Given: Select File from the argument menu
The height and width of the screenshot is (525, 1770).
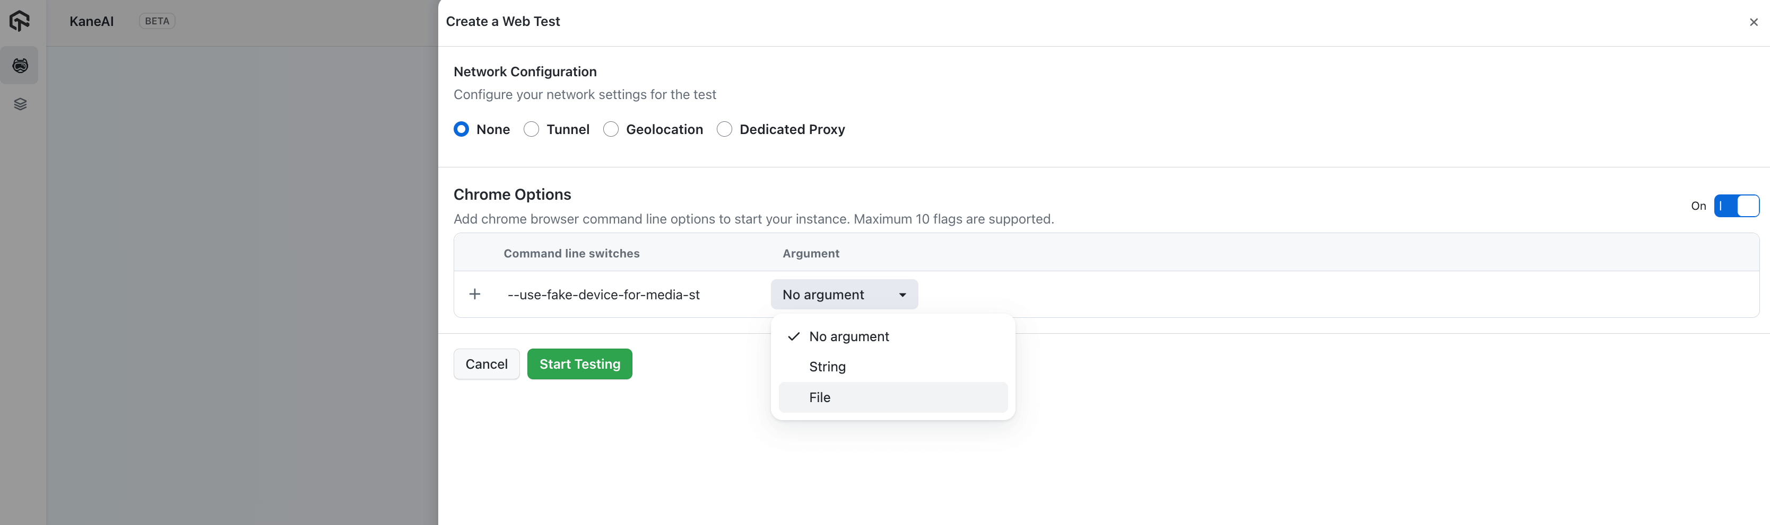Looking at the screenshot, I should pyautogui.click(x=820, y=397).
